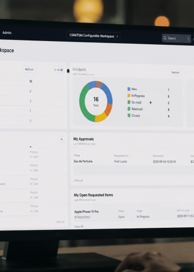Screen dimensions: 194x272
Task: Click the blue New legend swatch
Action: tap(129, 89)
